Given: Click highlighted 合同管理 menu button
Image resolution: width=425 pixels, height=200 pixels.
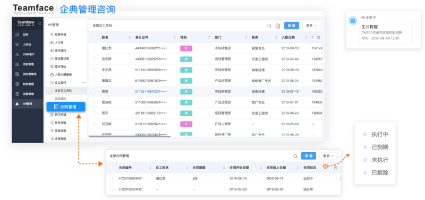Looking at the screenshot, I should coord(65,107).
